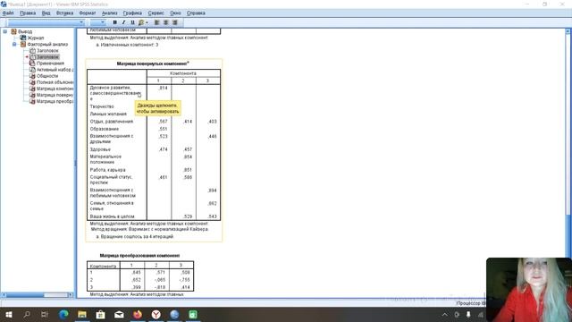Select the Журнал label in the outline
Image resolution: width=572 pixels, height=322 pixels.
pyautogui.click(x=36, y=38)
